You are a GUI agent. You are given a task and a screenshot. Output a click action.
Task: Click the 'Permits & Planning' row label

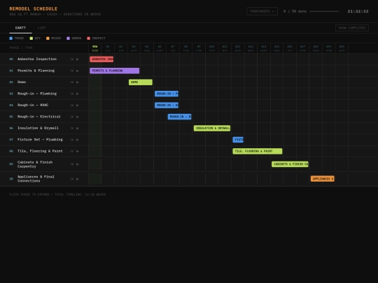(x=36, y=71)
